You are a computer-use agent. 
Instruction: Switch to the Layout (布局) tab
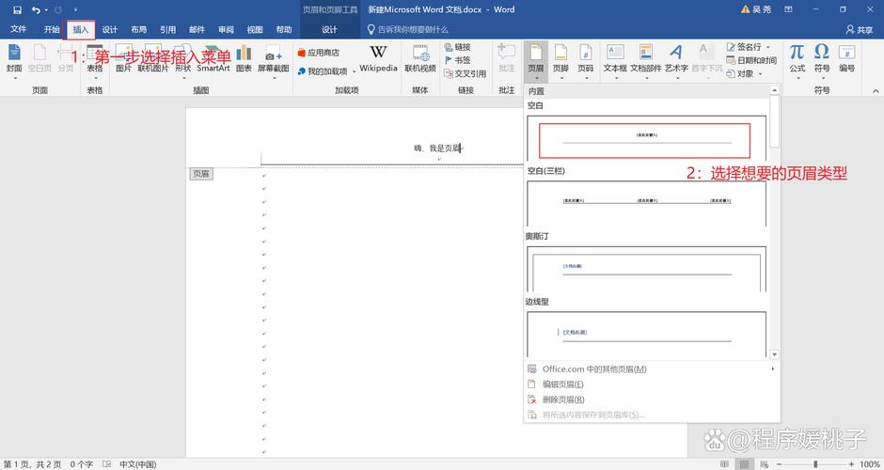click(138, 29)
